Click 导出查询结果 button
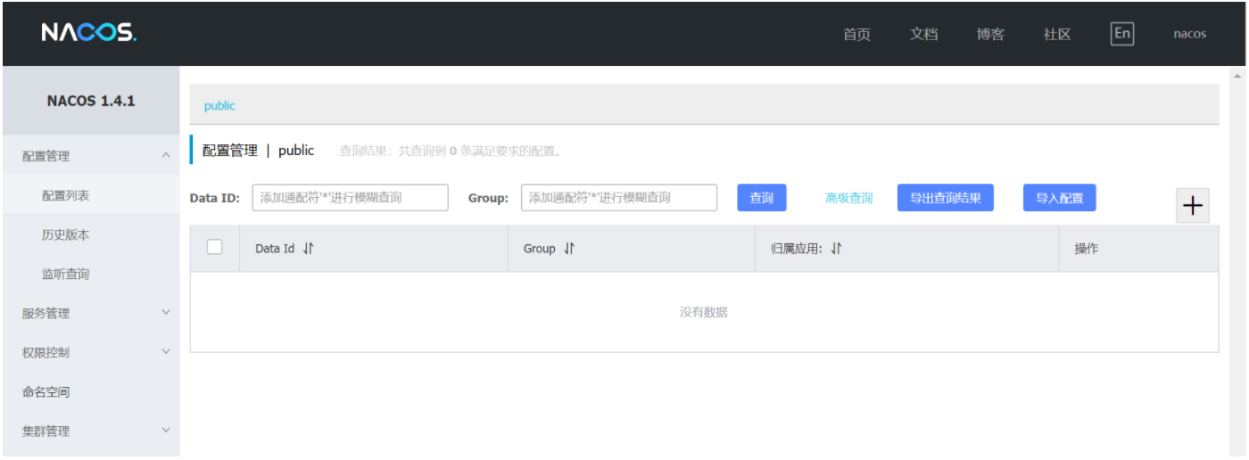Screen dimensions: 1249x460 click(946, 198)
